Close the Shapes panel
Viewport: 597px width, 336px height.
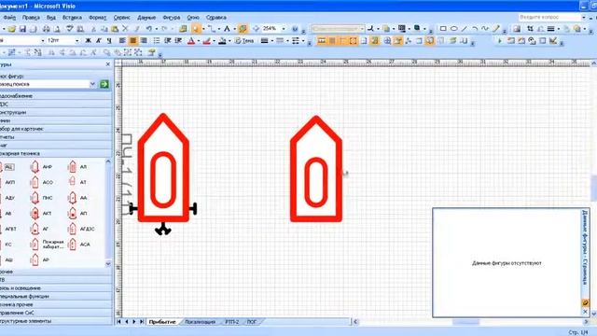[108, 64]
